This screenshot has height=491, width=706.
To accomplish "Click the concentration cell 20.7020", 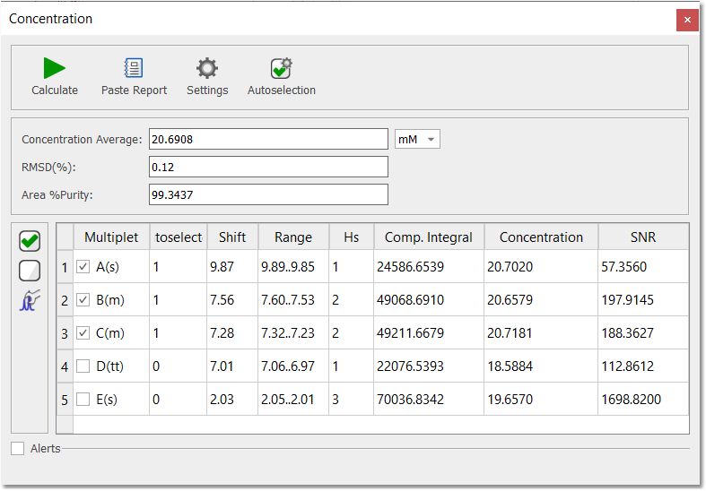I will click(x=541, y=267).
